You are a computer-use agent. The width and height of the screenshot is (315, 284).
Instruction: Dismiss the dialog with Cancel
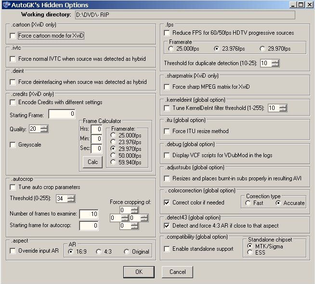tap(177, 272)
